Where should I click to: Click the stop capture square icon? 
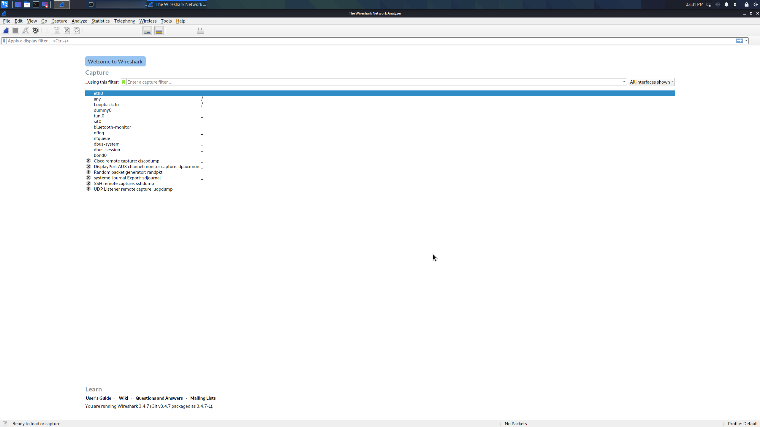(16, 30)
